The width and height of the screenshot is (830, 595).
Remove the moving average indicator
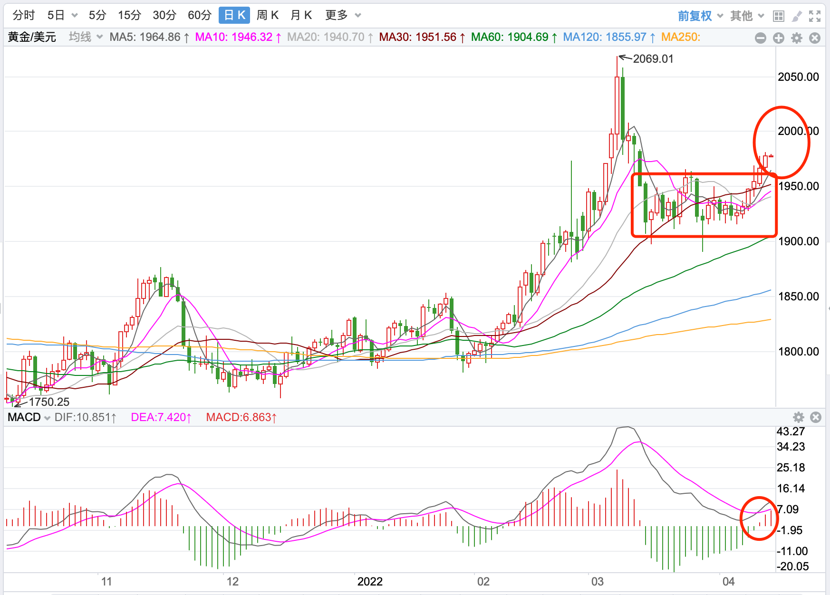point(815,38)
